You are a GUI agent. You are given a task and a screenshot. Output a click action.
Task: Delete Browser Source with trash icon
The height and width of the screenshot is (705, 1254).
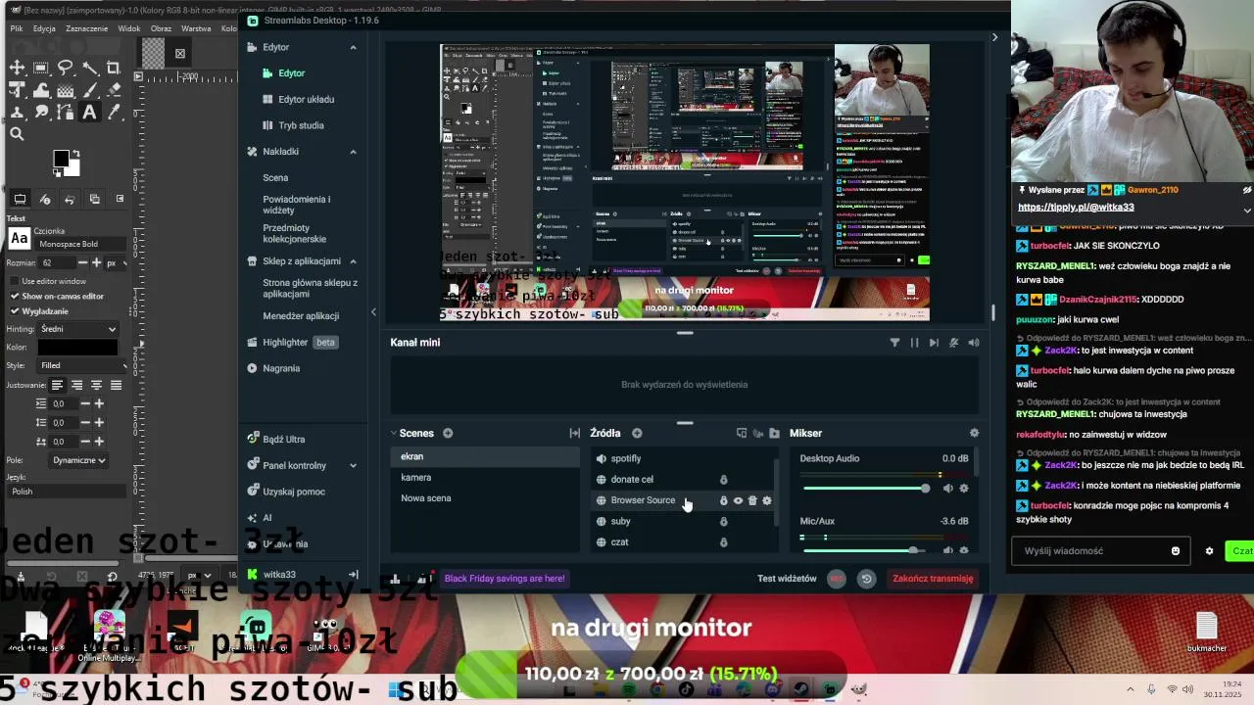(x=752, y=500)
